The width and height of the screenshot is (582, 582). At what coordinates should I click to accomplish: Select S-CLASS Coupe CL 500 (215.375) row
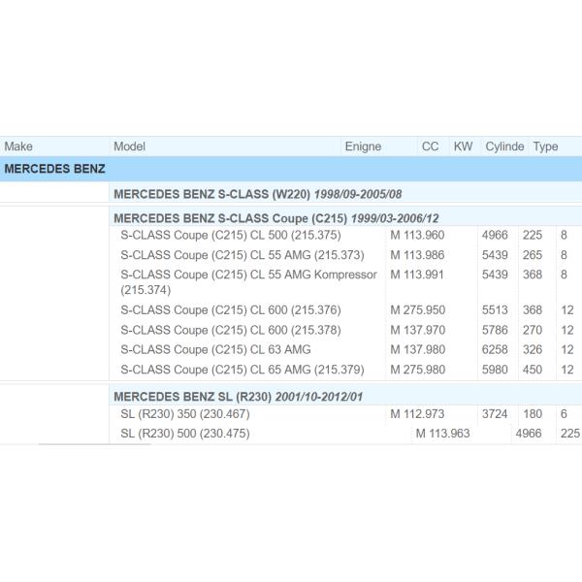tap(229, 236)
